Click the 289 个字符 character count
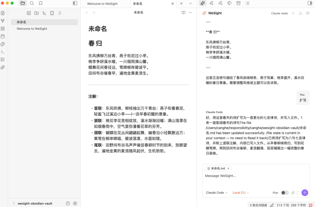 (x=298, y=205)
